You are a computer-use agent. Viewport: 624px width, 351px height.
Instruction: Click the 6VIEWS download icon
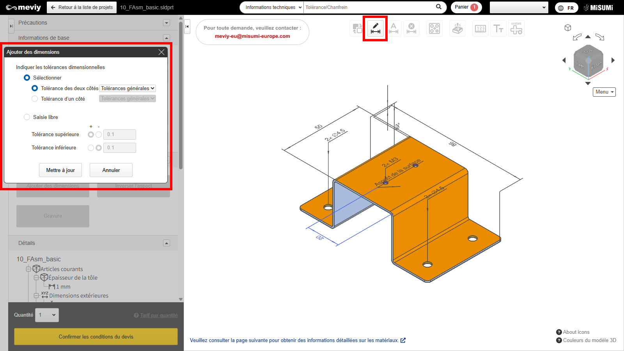[x=516, y=28]
